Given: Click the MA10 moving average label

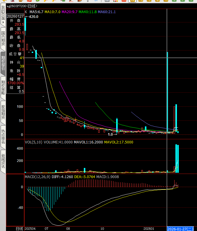Looking at the screenshot, I should [x=52, y=12].
